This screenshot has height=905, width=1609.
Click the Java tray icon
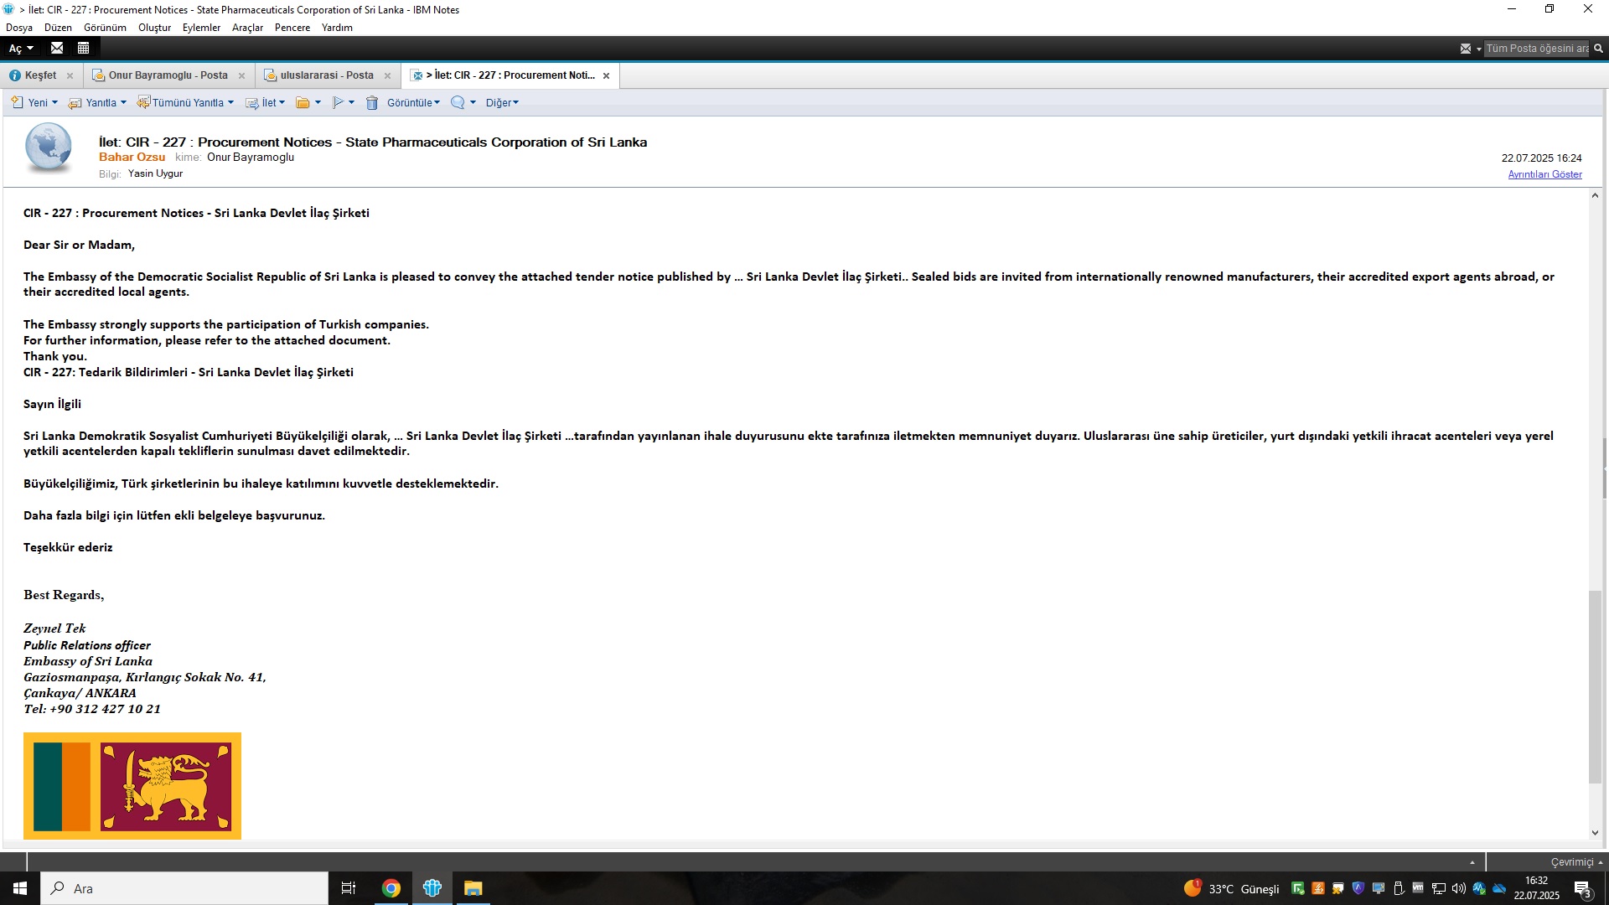coord(1318,888)
